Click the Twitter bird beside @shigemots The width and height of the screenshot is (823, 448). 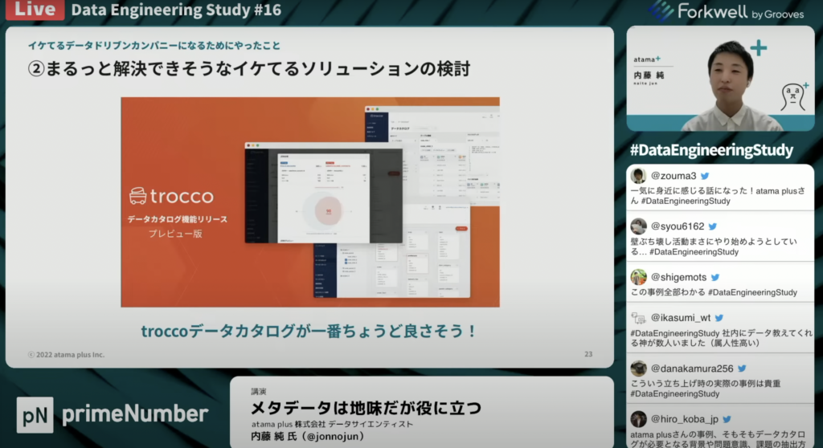715,277
